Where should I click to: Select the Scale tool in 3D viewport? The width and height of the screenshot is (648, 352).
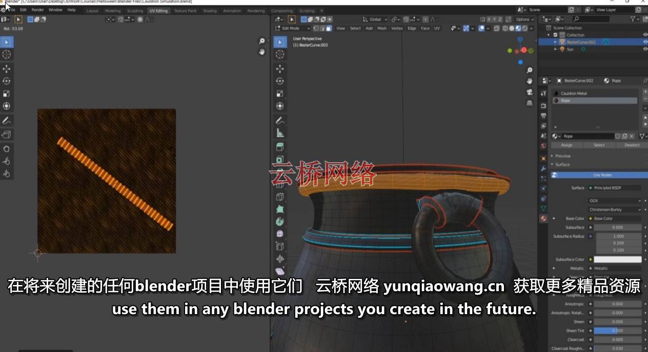[x=280, y=94]
